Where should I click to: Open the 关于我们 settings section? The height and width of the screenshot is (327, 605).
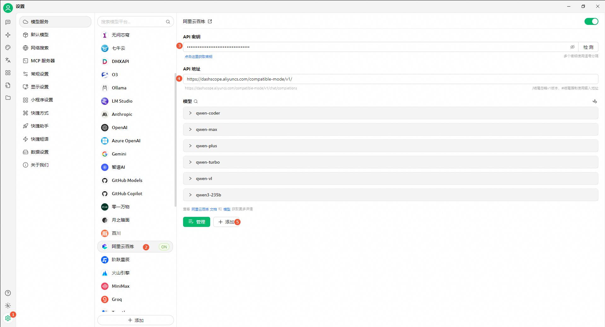click(55, 165)
